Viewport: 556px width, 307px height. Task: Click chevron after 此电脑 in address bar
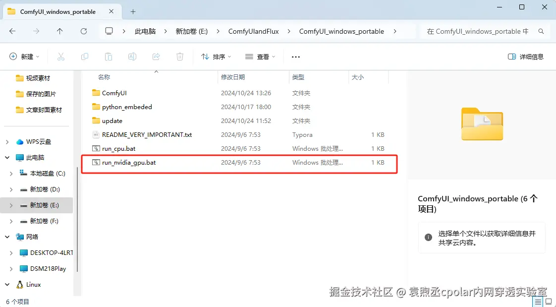point(166,31)
